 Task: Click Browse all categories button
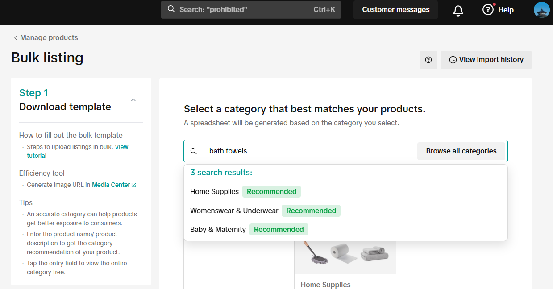click(461, 151)
